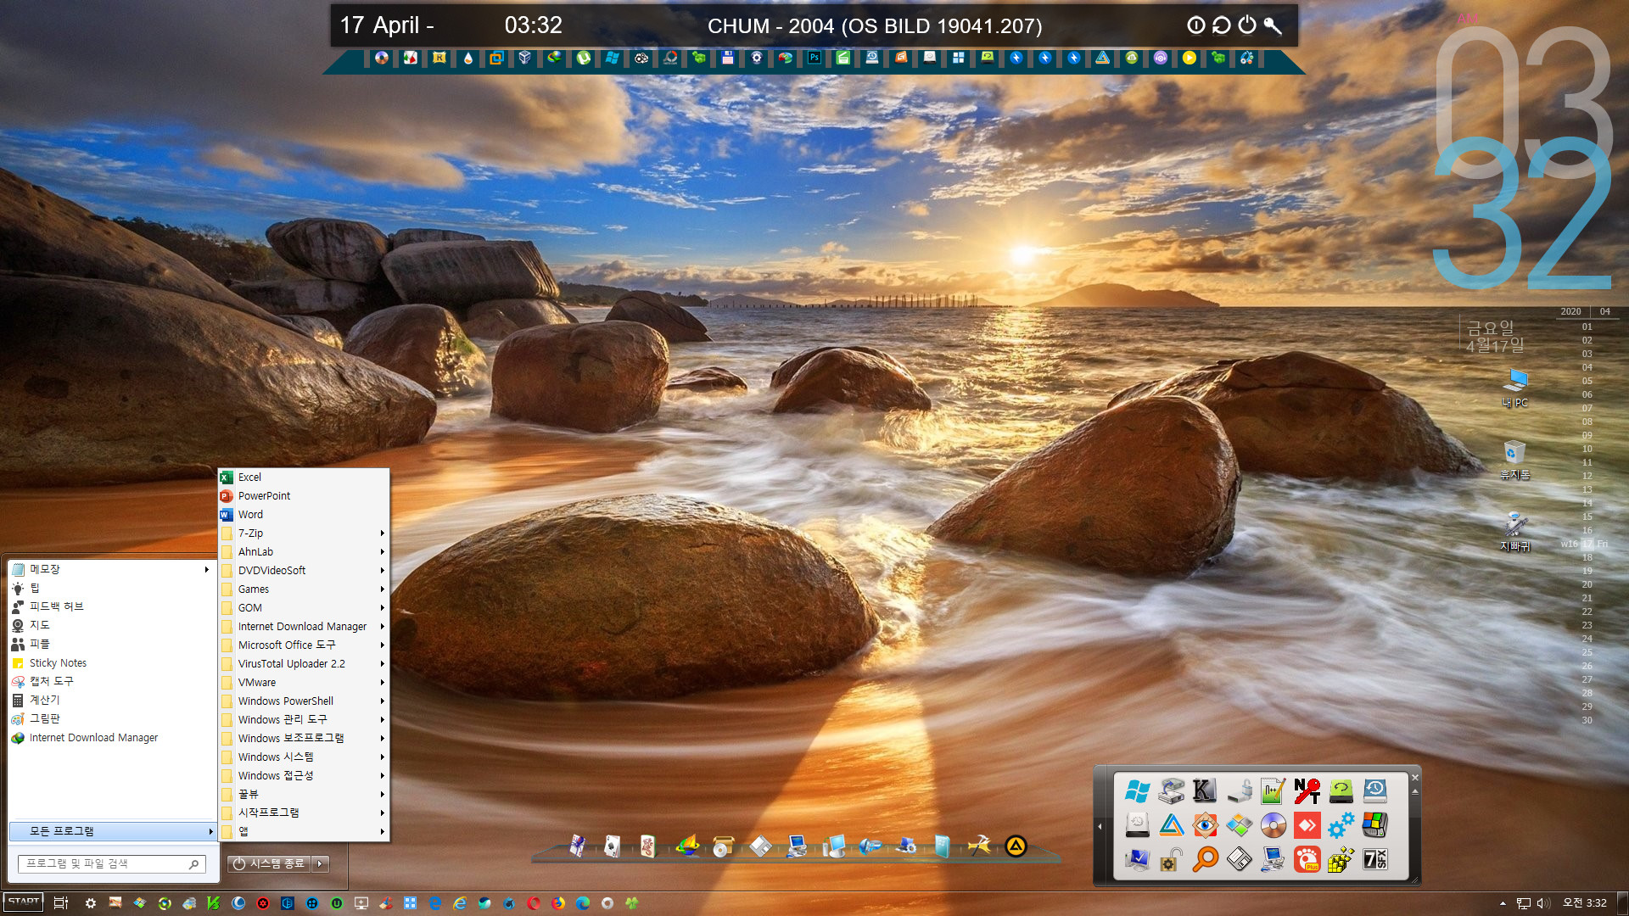Image resolution: width=1629 pixels, height=916 pixels.
Task: Expand the AhnLab folder submenu
Action: click(304, 552)
